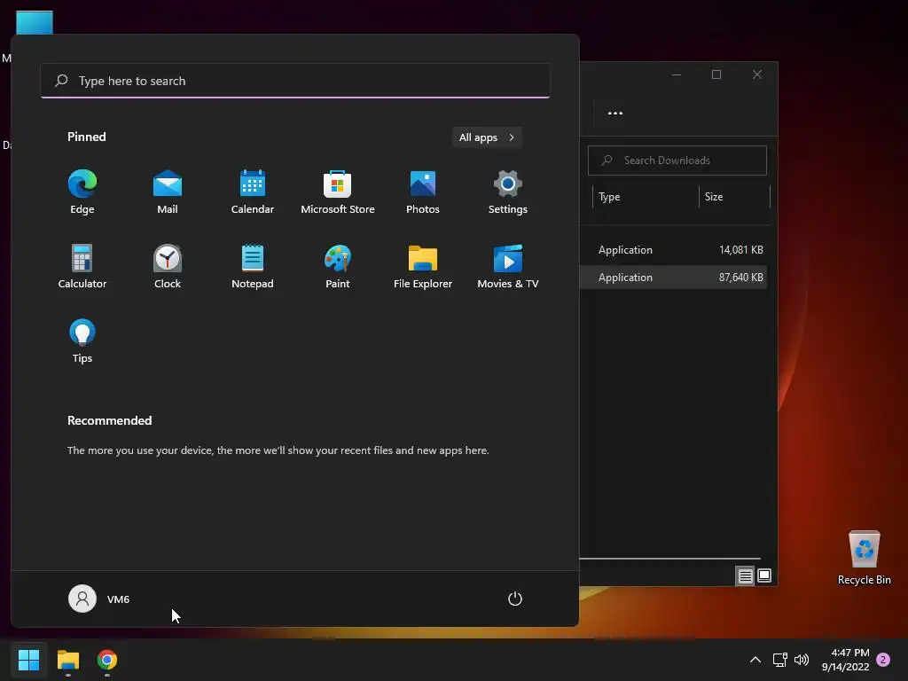Click the Windows Start button on taskbar

coord(28,660)
